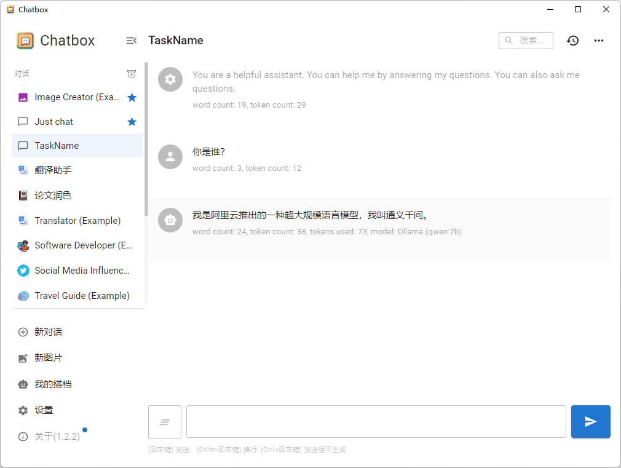
Task: Toggle star on Just chat conversation
Action: point(132,122)
